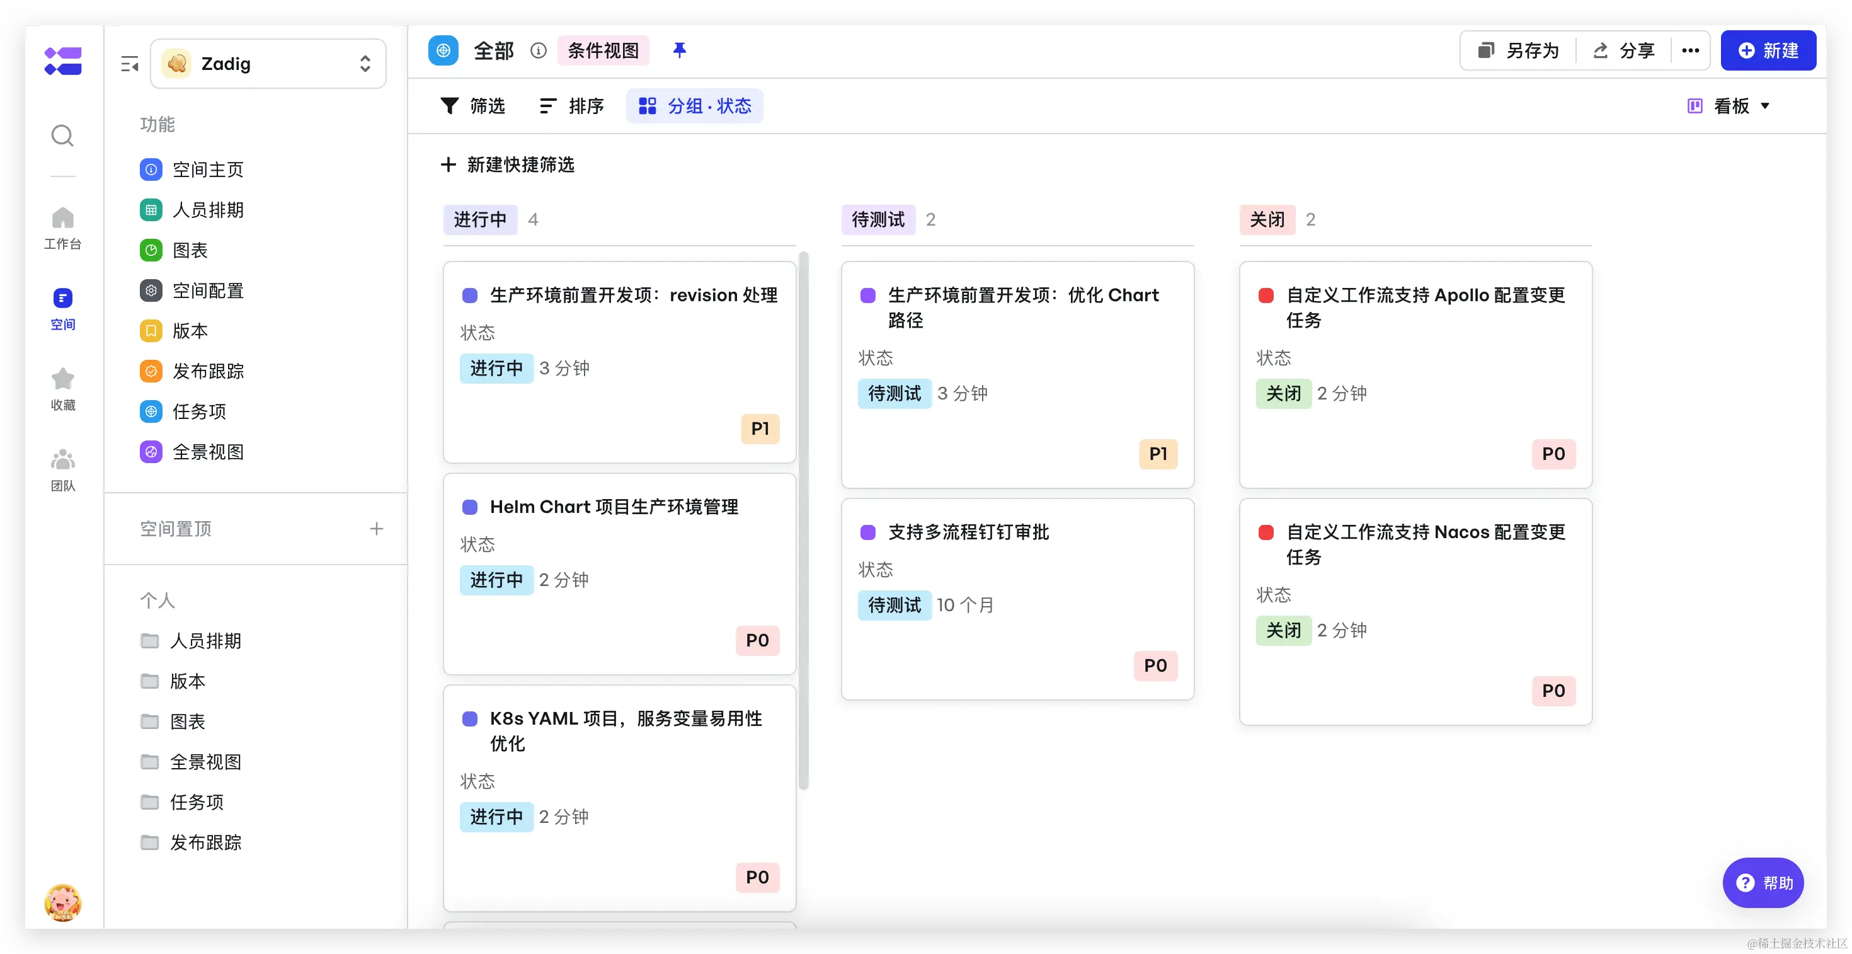Collapse the sidebar using the menu-fold icon
Image resolution: width=1852 pixels, height=954 pixels.
tap(129, 64)
